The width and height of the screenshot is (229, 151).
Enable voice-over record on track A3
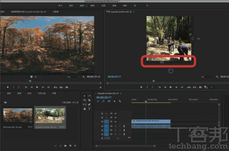pyautogui.click(x=124, y=134)
